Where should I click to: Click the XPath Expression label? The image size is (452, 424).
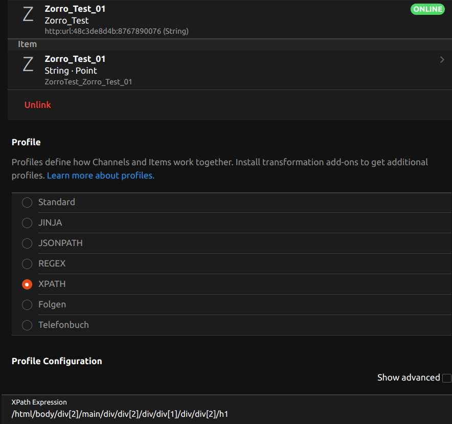pos(39,402)
